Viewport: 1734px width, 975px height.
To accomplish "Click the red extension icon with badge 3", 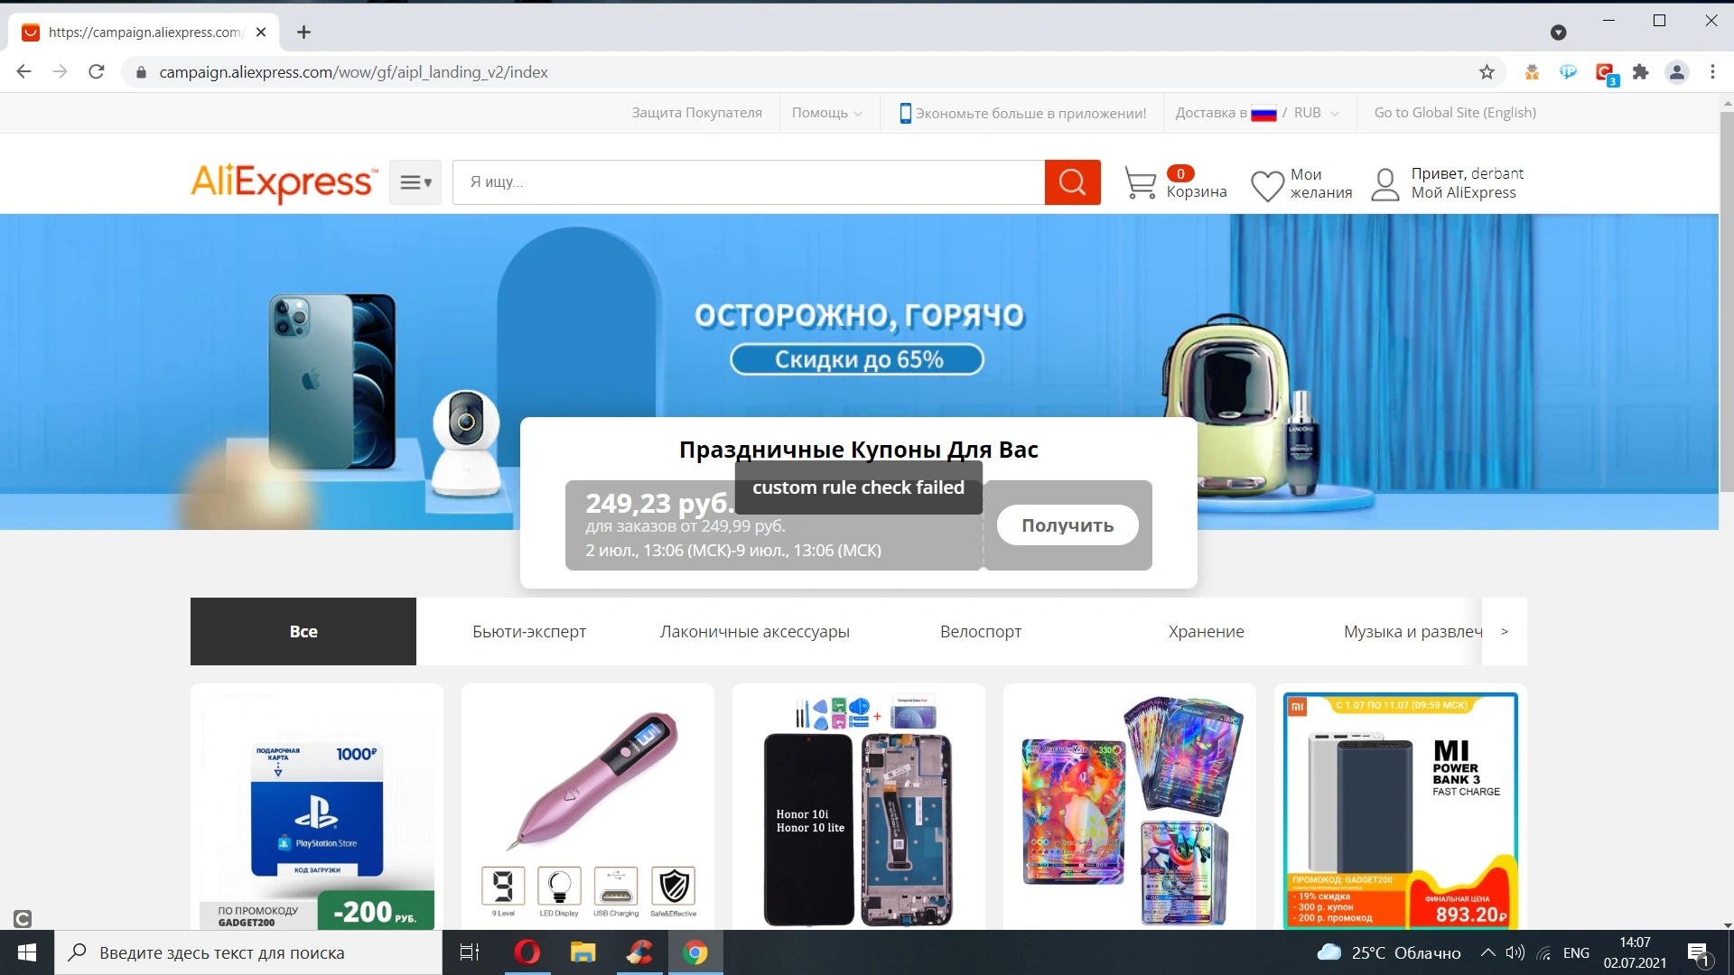I will point(1606,73).
